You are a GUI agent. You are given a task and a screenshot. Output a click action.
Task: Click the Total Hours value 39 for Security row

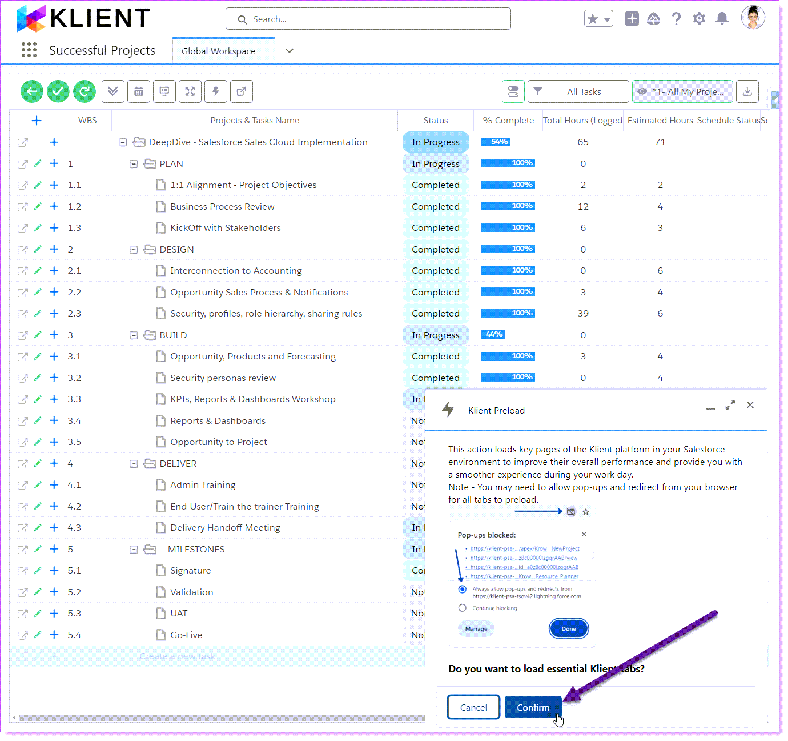coord(583,314)
